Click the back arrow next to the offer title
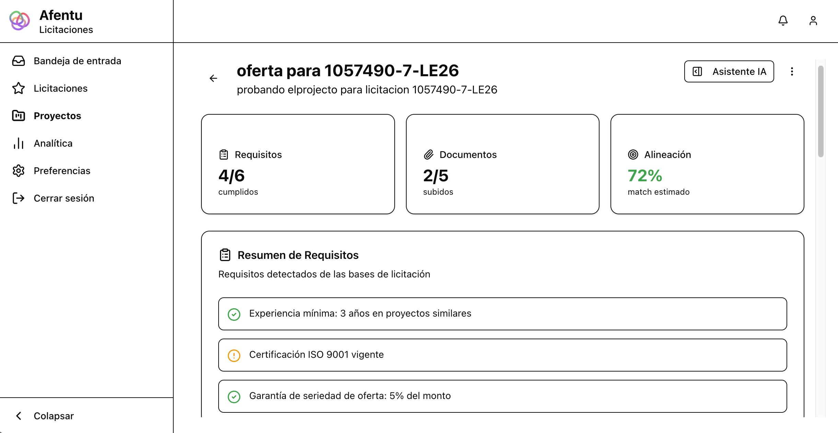The height and width of the screenshot is (433, 838). [213, 78]
